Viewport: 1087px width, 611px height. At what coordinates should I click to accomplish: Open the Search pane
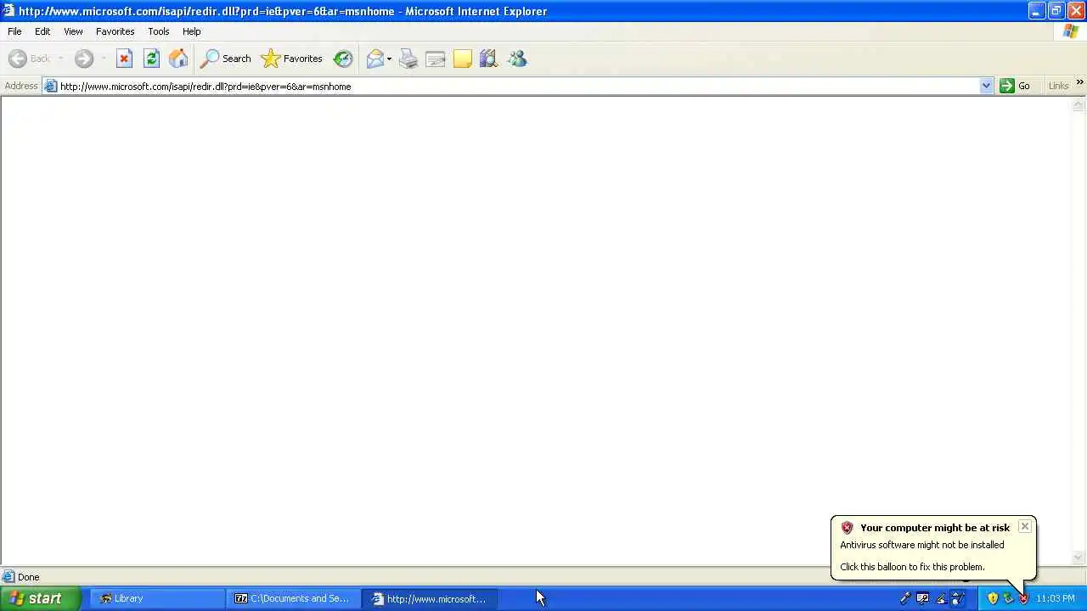click(x=225, y=59)
